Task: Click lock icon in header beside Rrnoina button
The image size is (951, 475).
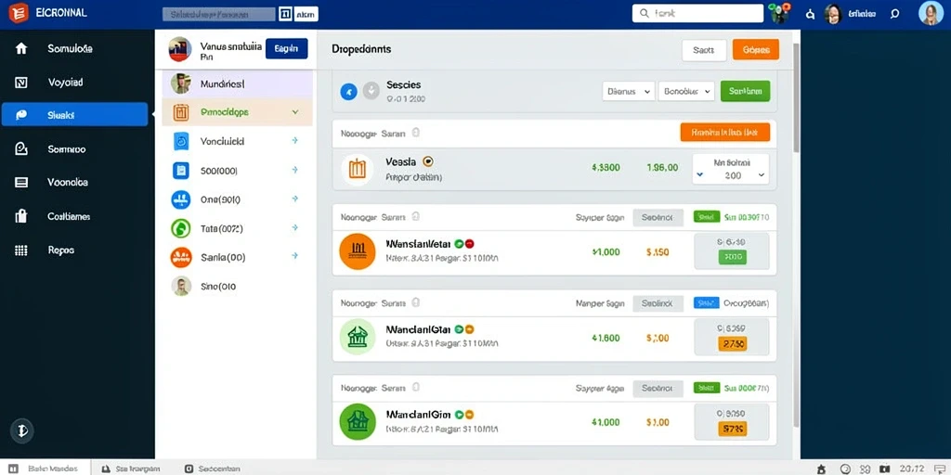Action: [416, 132]
